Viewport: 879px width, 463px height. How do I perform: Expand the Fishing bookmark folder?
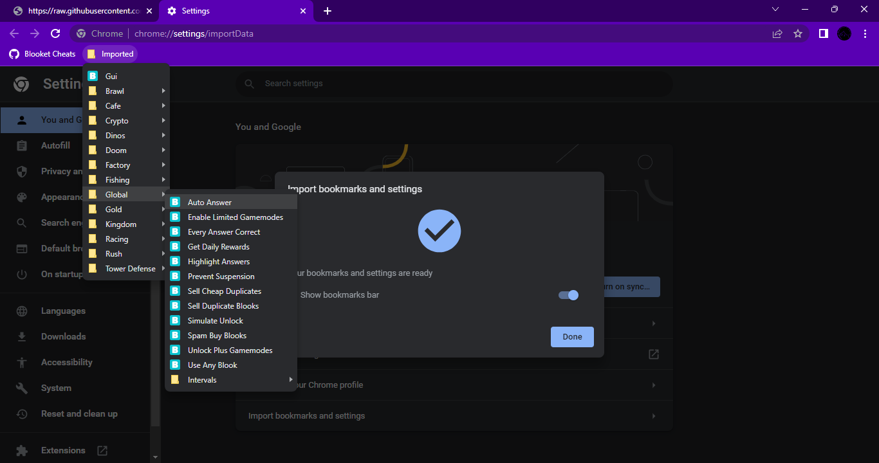tap(126, 179)
